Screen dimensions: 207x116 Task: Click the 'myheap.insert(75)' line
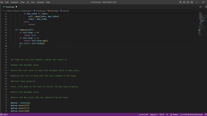[x=20, y=108]
